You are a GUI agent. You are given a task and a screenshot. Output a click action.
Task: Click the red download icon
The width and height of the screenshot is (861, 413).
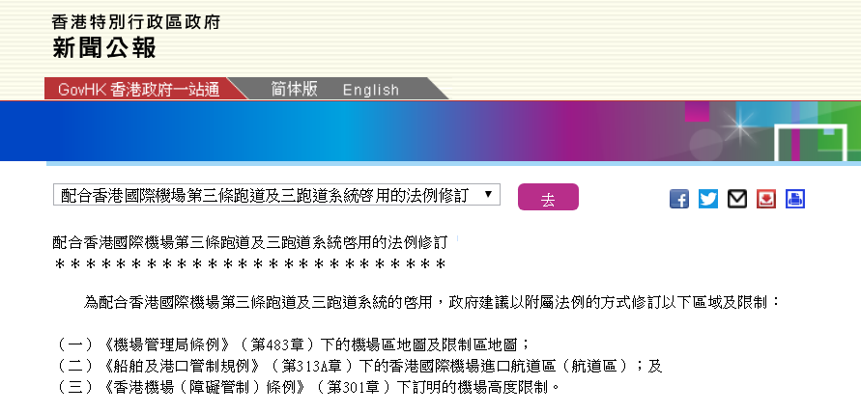click(x=766, y=199)
